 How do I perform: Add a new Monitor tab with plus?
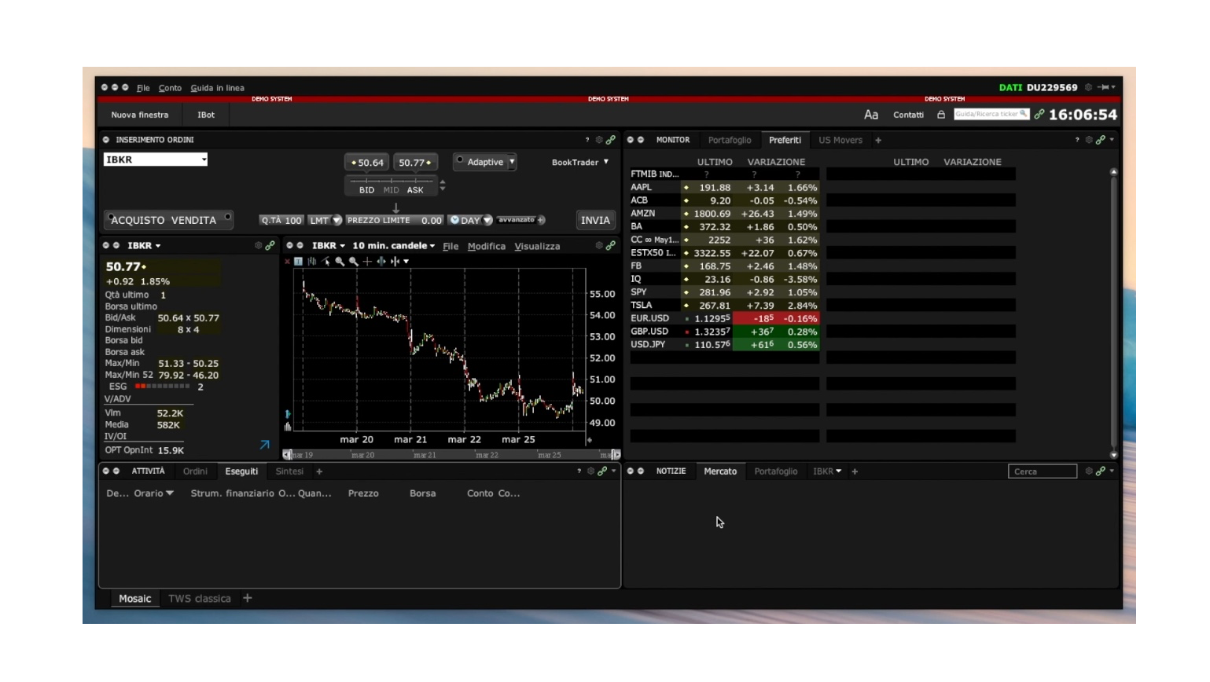pyautogui.click(x=878, y=141)
